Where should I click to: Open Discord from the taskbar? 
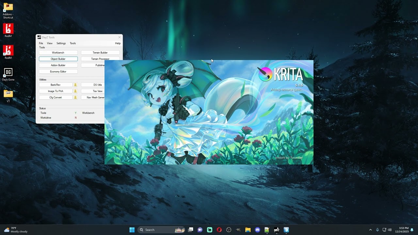(257, 230)
